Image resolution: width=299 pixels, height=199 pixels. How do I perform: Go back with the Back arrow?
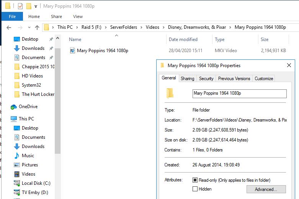pos(9,28)
